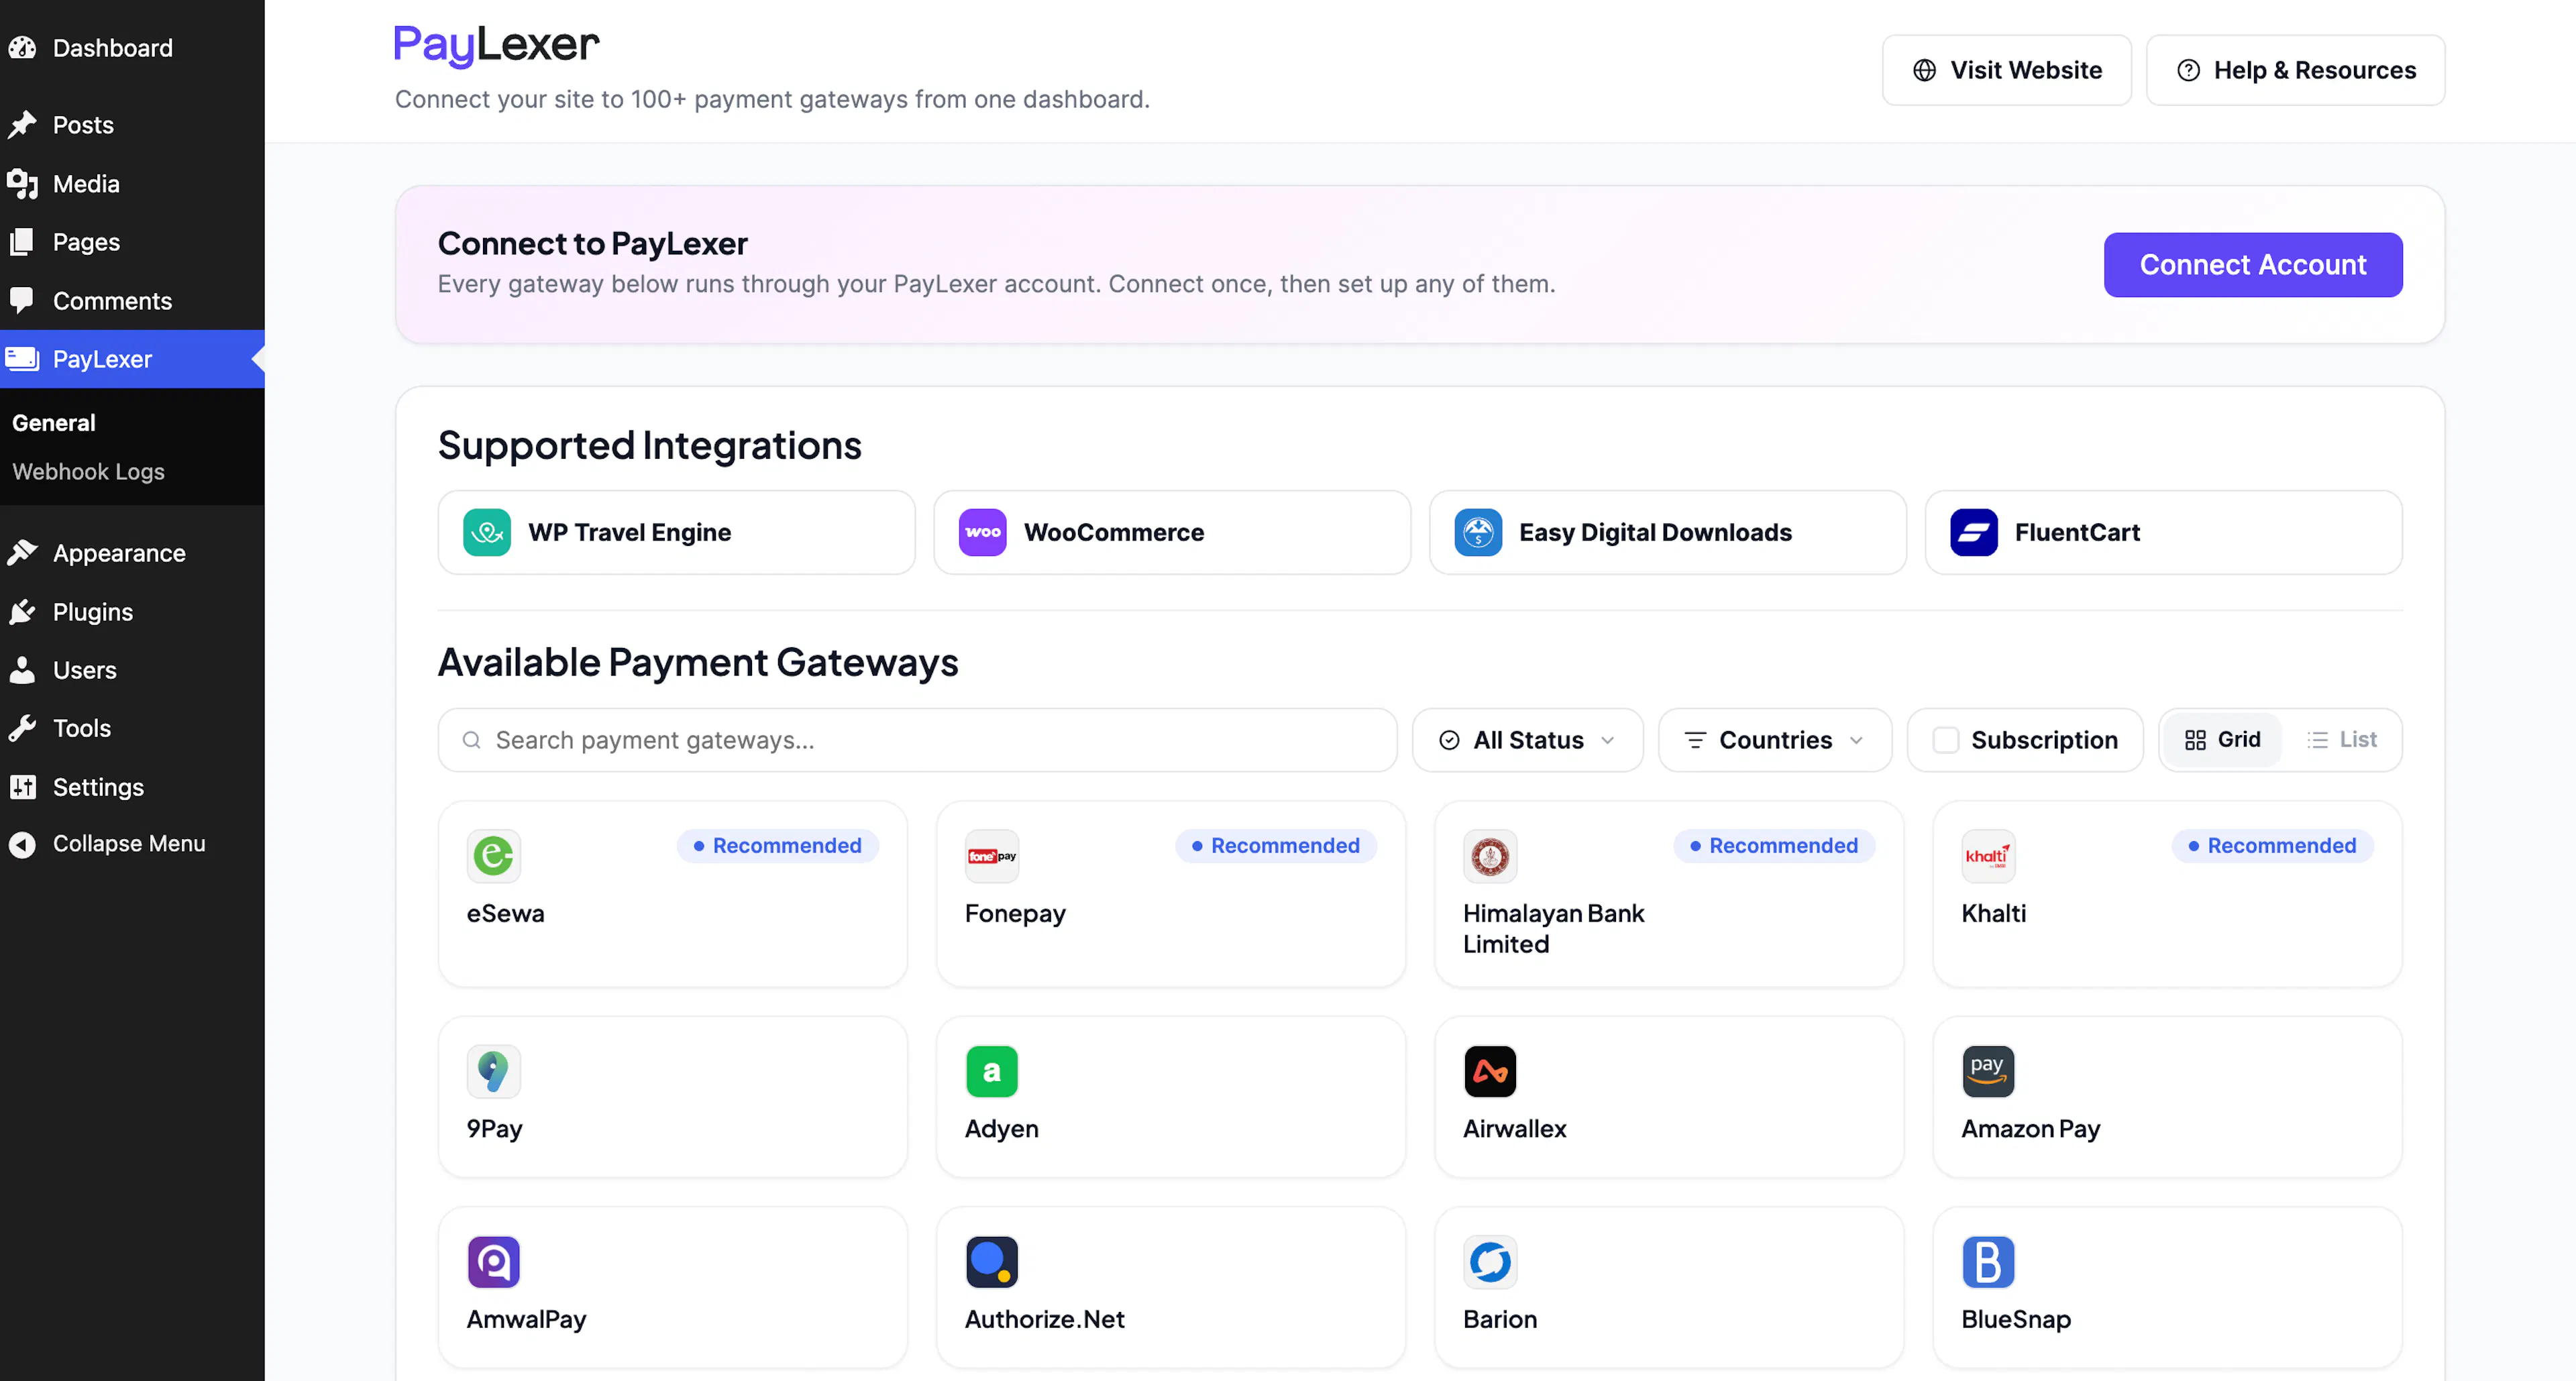Click the Airwallex logo icon
The image size is (2576, 1381).
[x=1489, y=1071]
